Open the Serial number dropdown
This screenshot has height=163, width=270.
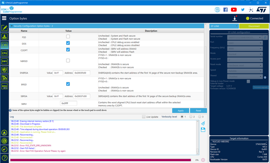[x=245, y=37]
